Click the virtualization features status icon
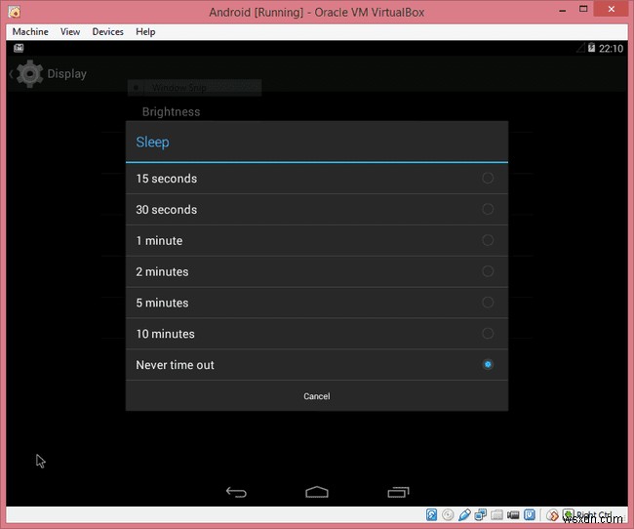 [530, 514]
